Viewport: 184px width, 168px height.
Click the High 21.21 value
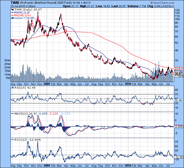pyautogui.click(x=87, y=6)
